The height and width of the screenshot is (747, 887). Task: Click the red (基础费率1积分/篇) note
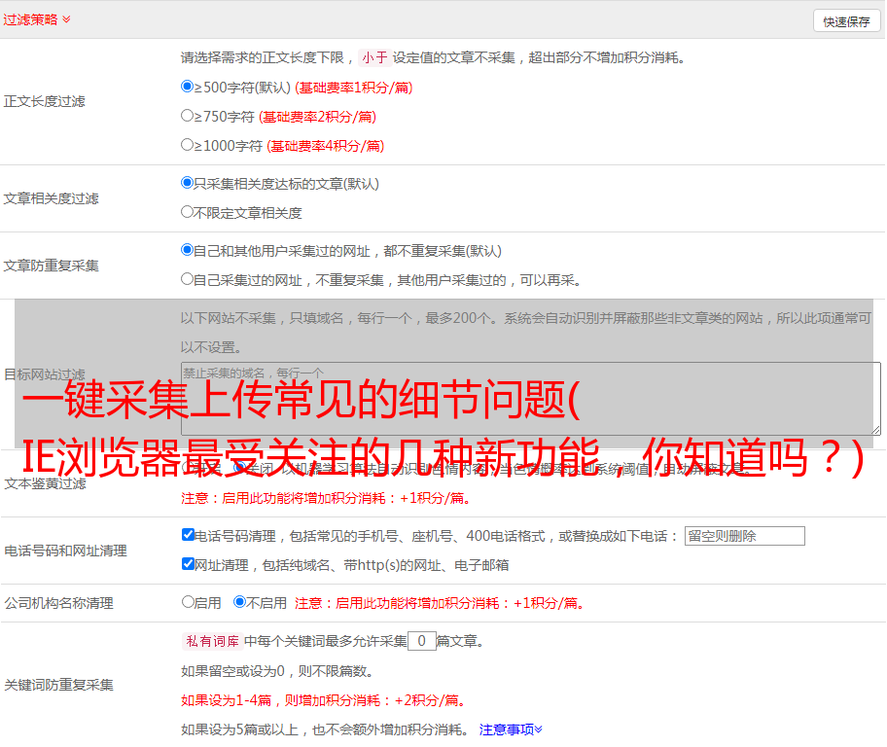coord(354,88)
